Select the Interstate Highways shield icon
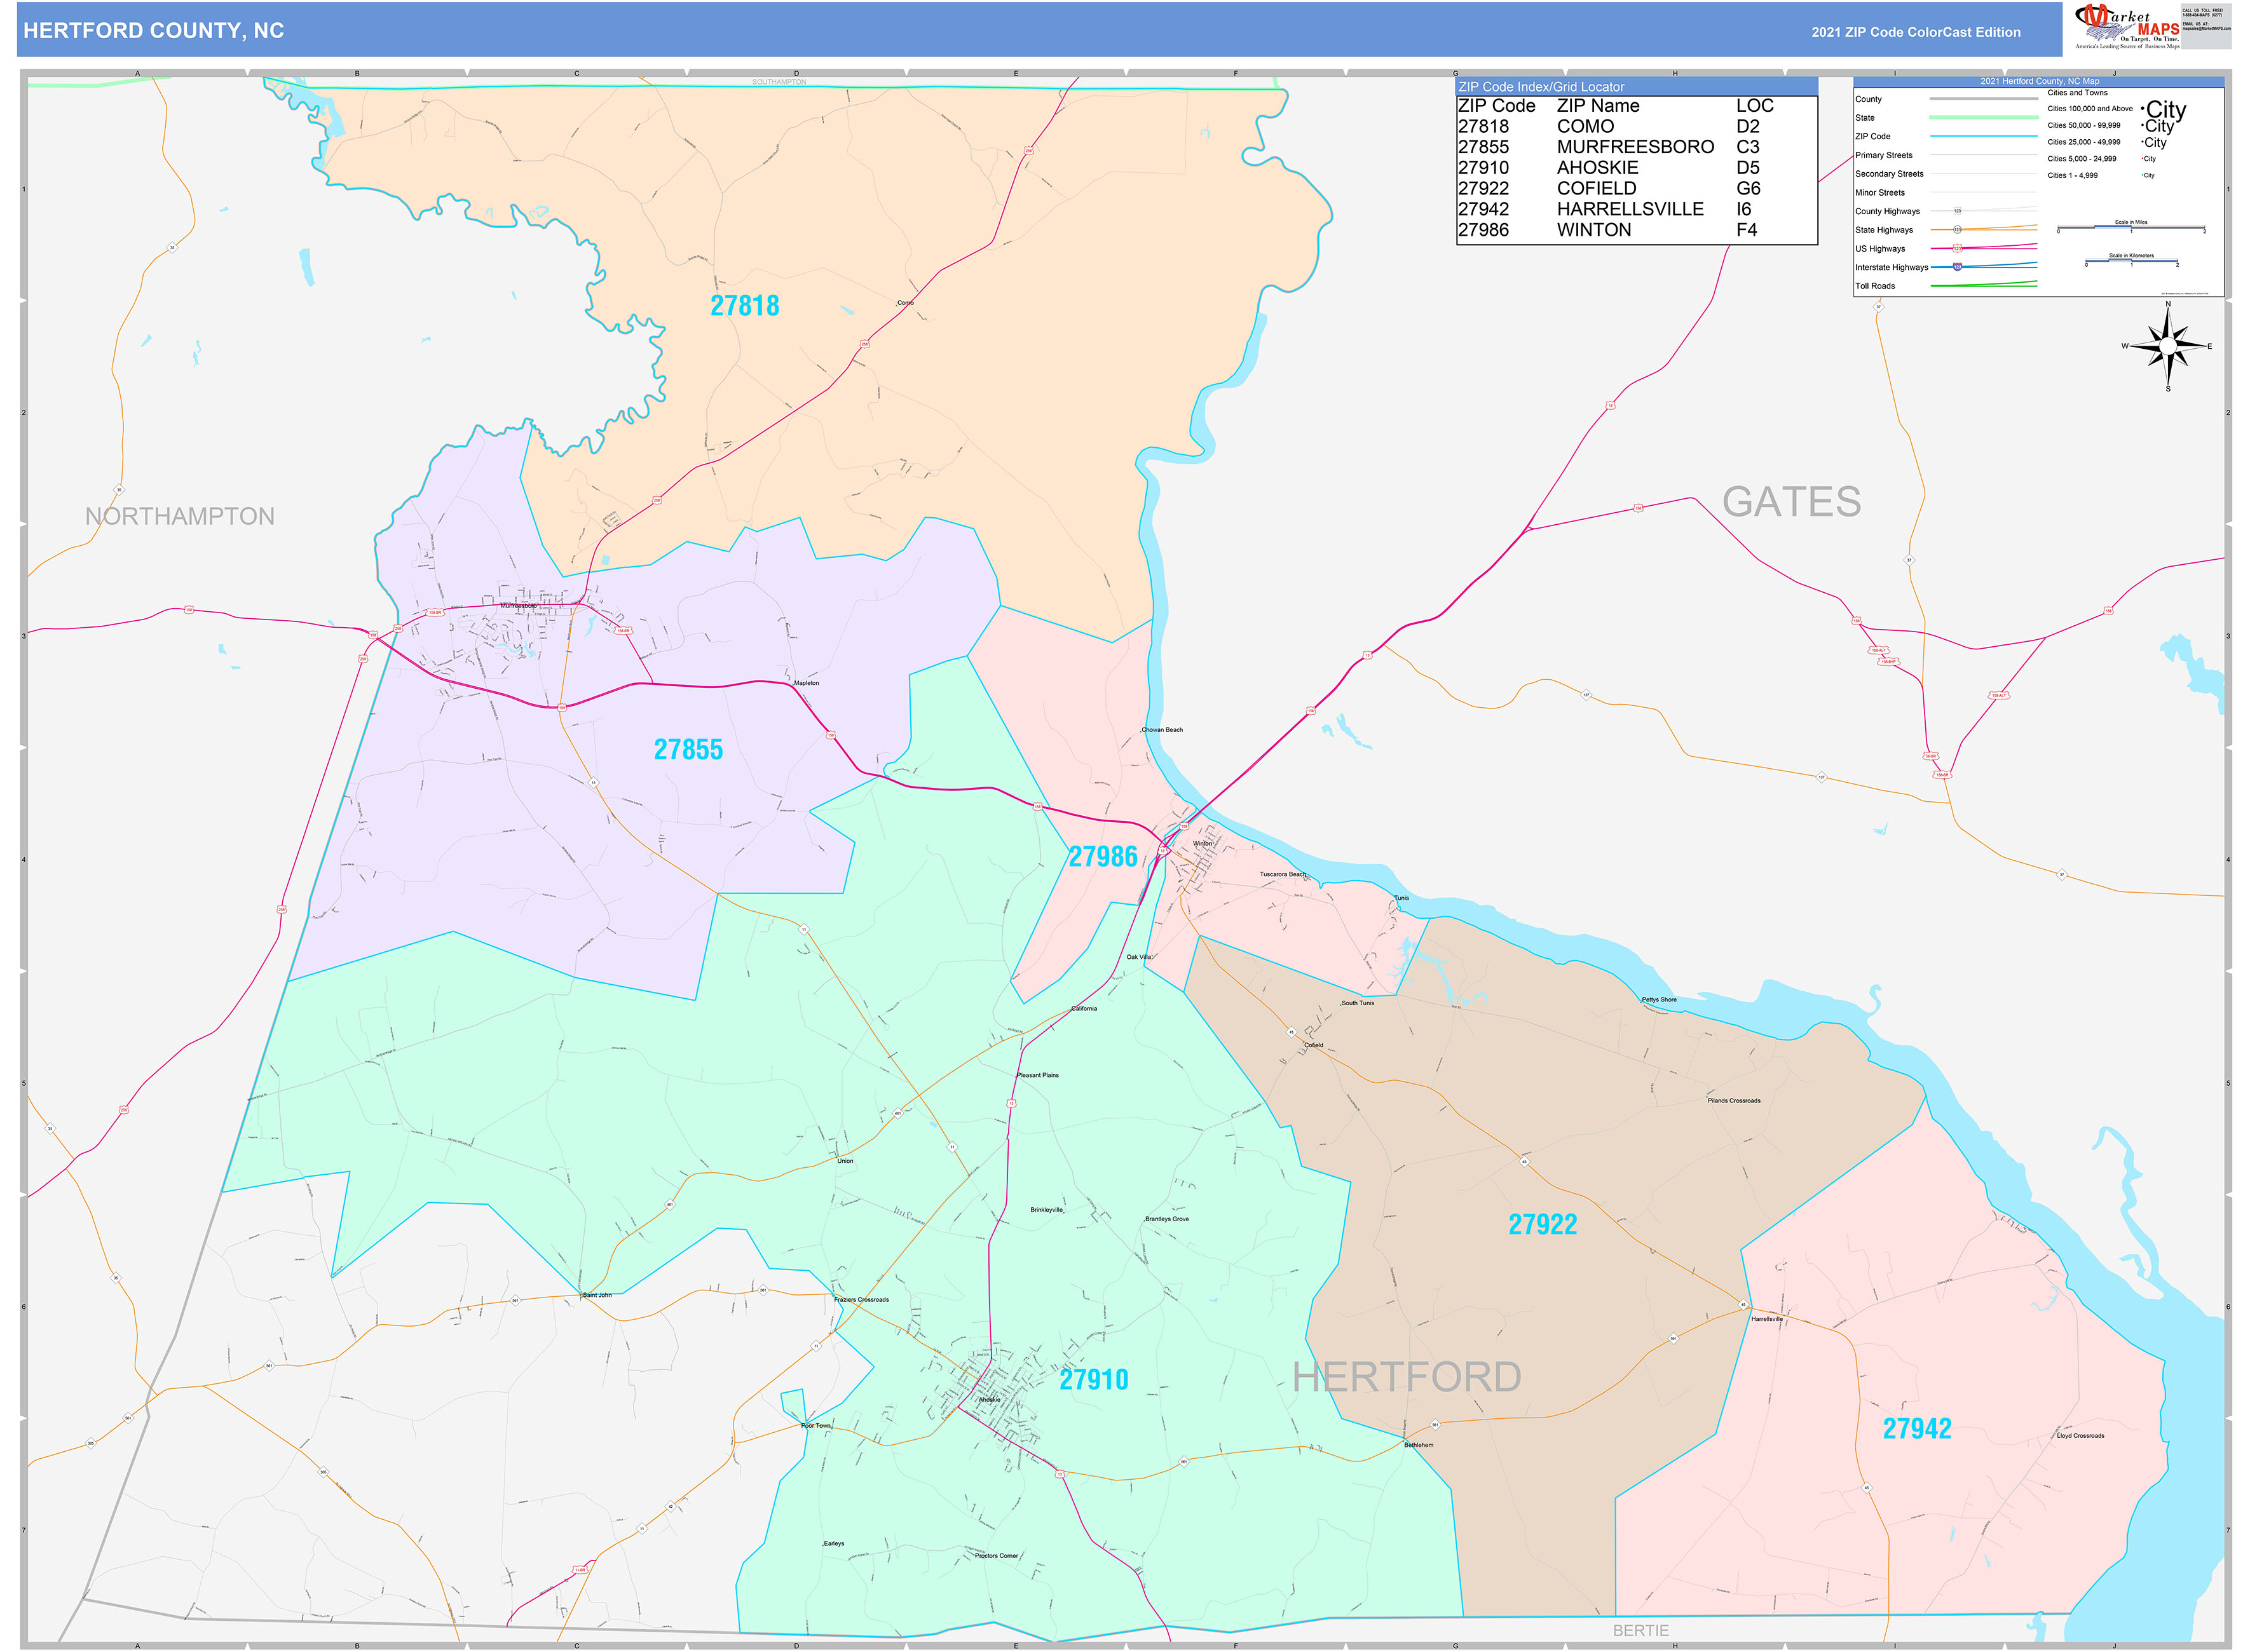This screenshot has height=1652, width=2243. click(1957, 268)
